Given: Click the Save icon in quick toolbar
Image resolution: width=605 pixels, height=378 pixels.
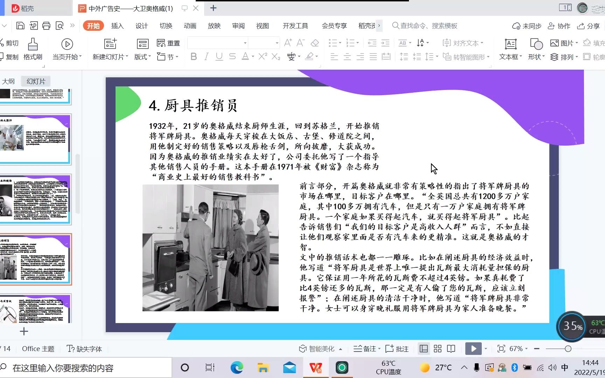Looking at the screenshot, I should tap(20, 26).
